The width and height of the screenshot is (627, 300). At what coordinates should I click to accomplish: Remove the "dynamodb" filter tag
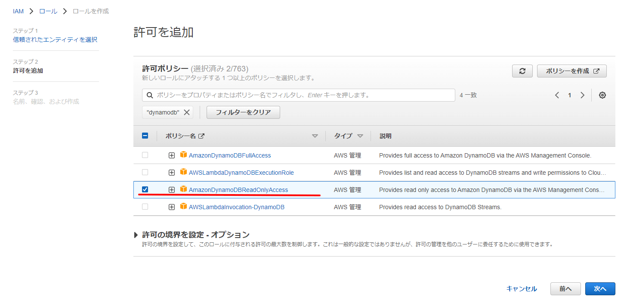coord(187,112)
